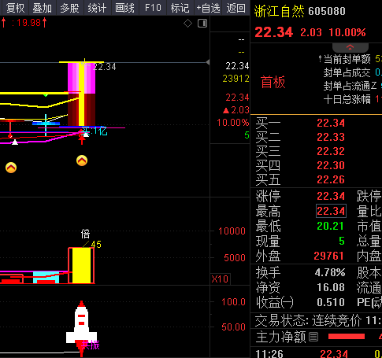382x358 pixels.
Task: Click the small pin icon beside 当前封单额
Action: coord(320,59)
